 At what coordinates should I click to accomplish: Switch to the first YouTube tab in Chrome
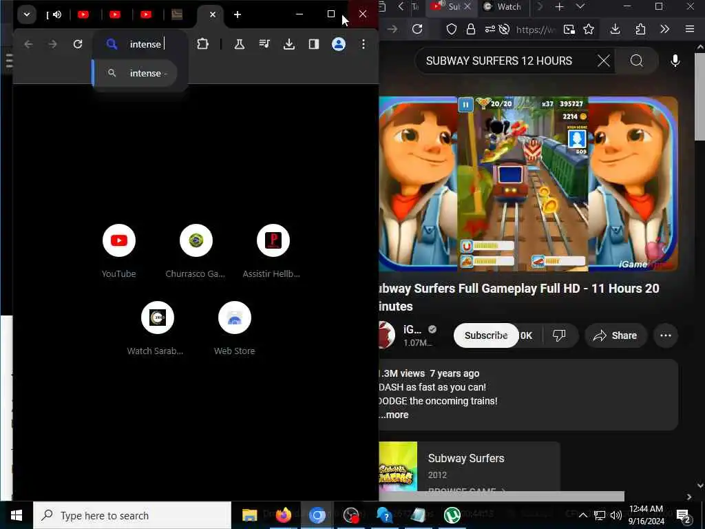point(83,14)
